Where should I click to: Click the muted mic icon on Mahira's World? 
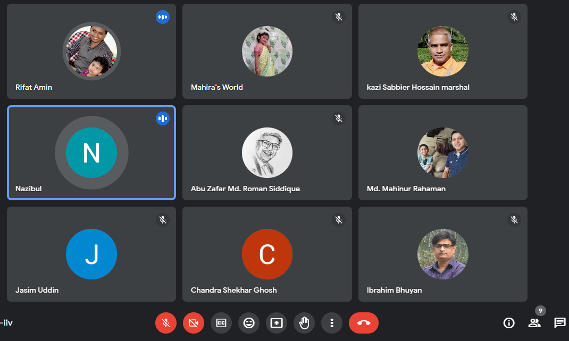339,17
